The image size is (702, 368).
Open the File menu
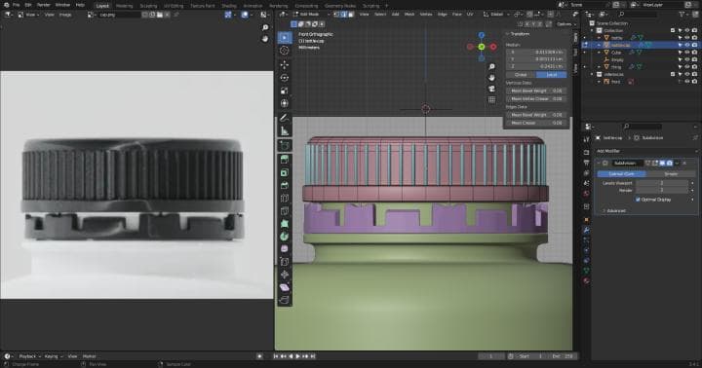17,5
